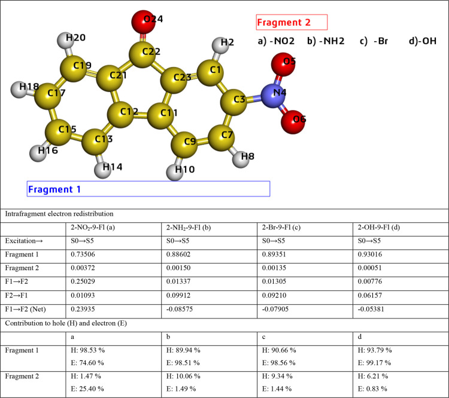Select Fragment 1 value 0.88602
This screenshot has width=449, height=398.
coord(178,254)
